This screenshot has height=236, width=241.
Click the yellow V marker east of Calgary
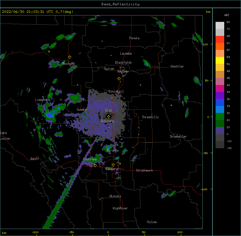120,164
